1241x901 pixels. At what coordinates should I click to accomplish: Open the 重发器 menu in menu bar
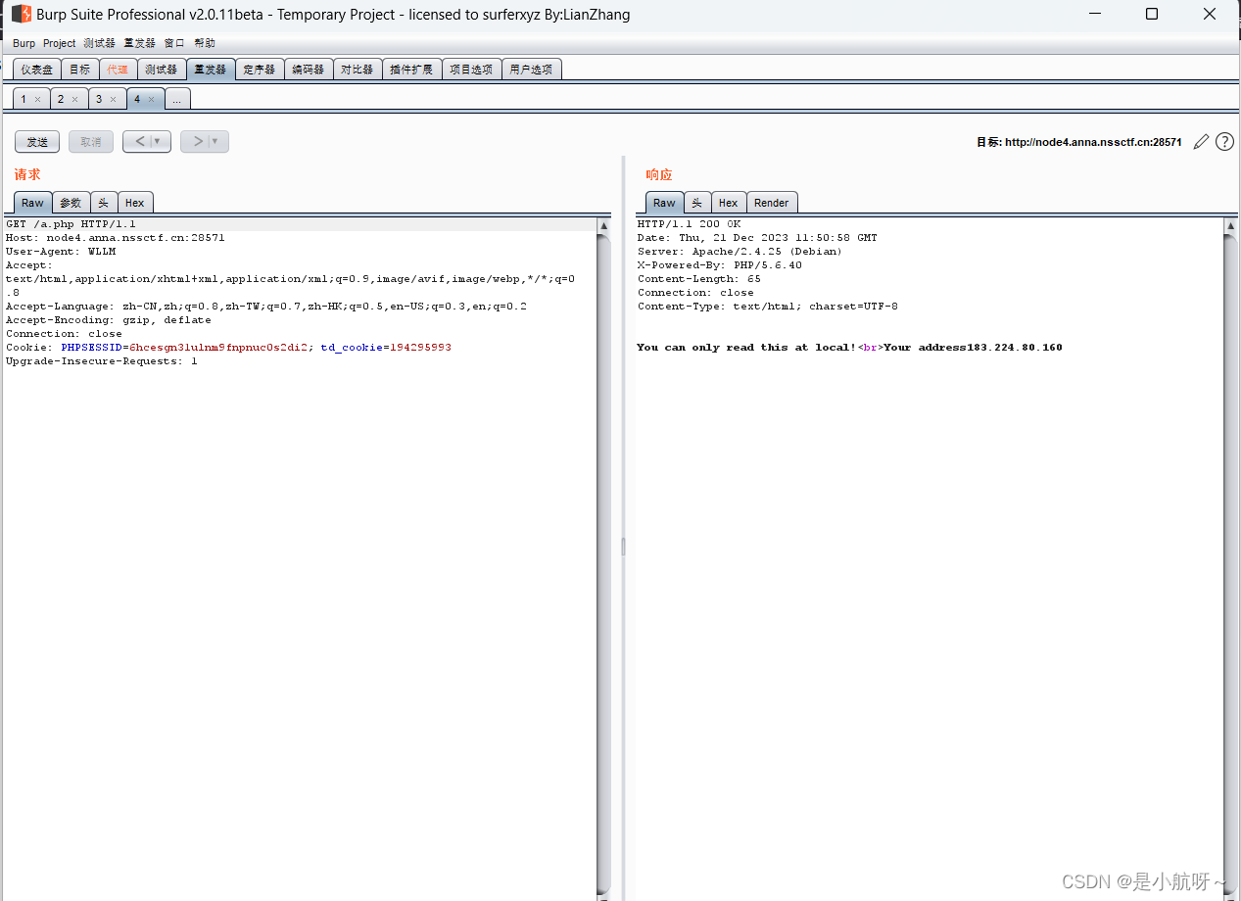point(139,43)
